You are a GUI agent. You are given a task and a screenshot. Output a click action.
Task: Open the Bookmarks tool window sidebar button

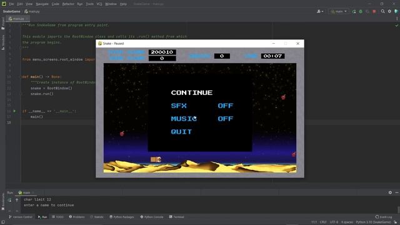click(x=2, y=201)
